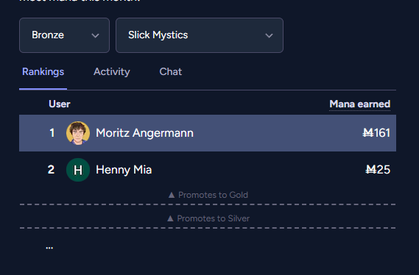Click the User column header
Image resolution: width=419 pixels, height=275 pixels.
click(x=60, y=104)
